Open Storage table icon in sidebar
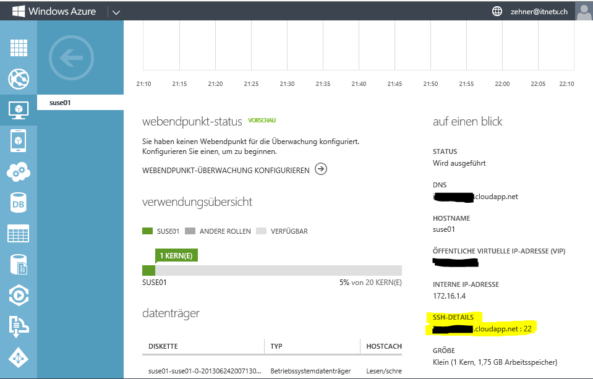 click(x=19, y=234)
